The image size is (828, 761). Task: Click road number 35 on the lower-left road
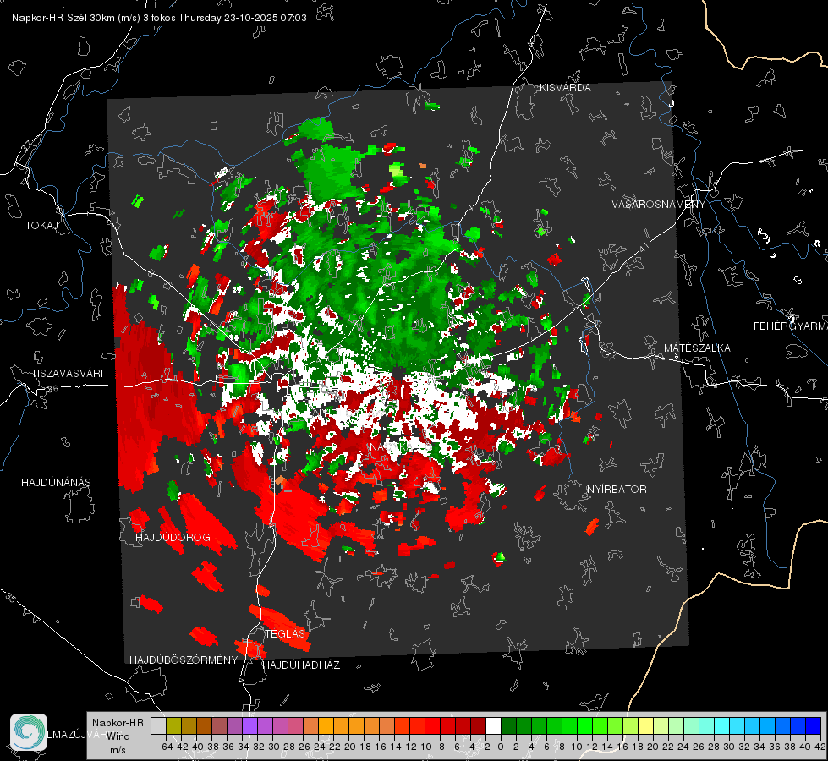11,598
